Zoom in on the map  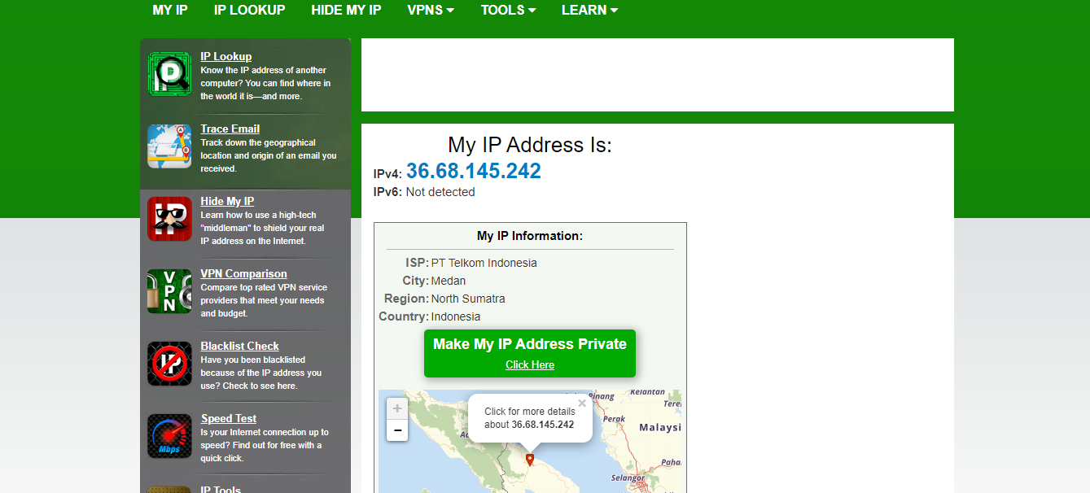[397, 408]
